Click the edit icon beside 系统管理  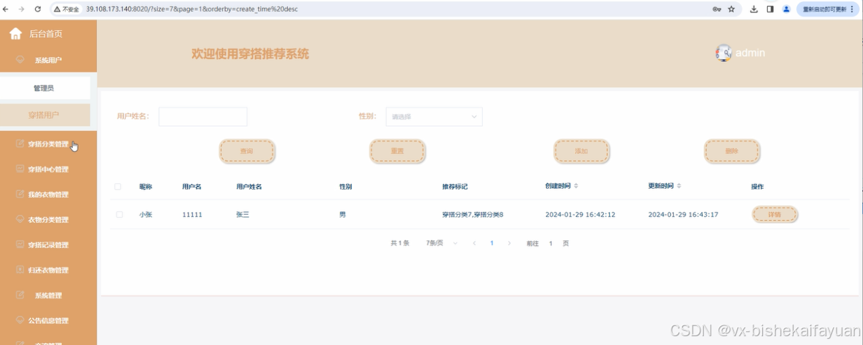coord(20,295)
